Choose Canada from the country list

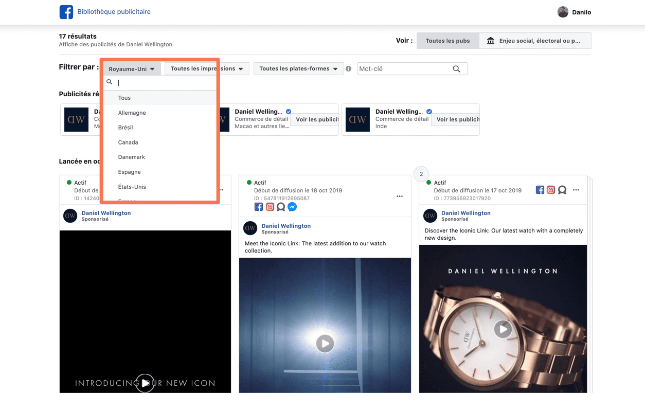pyautogui.click(x=159, y=142)
